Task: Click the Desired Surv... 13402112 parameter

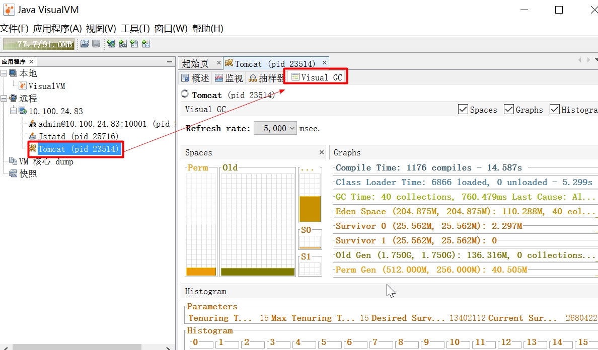Action: pyautogui.click(x=428, y=318)
